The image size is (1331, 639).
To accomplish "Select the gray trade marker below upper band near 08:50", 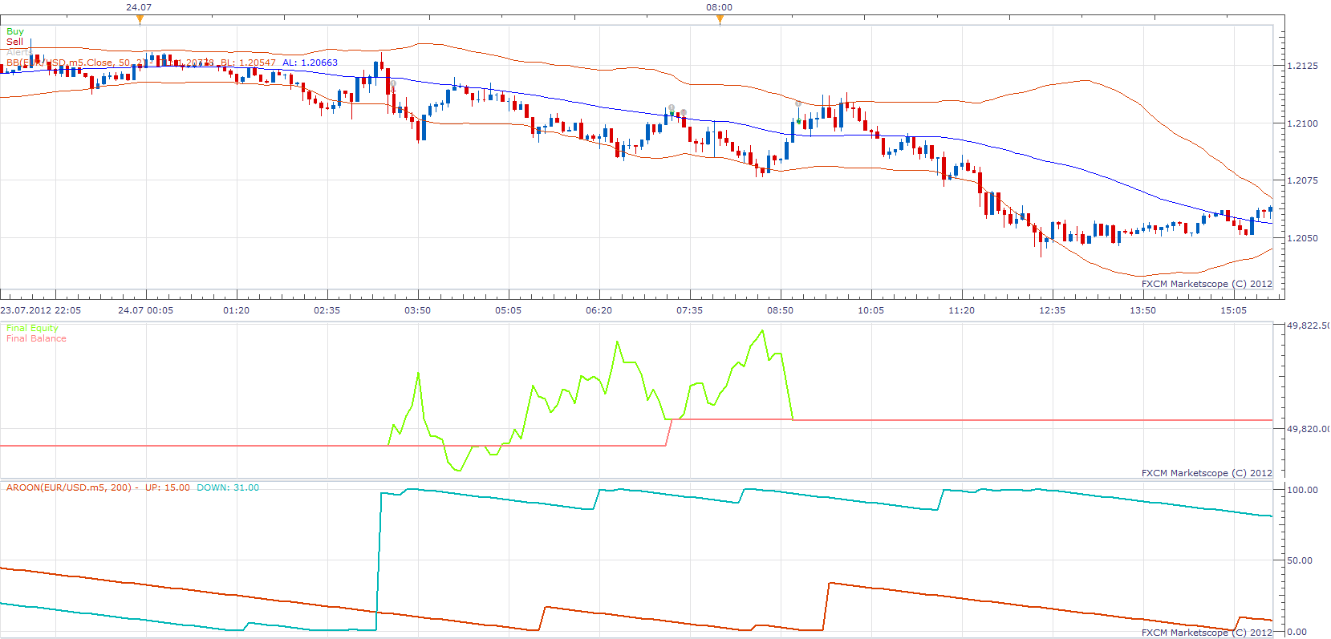I will (797, 103).
